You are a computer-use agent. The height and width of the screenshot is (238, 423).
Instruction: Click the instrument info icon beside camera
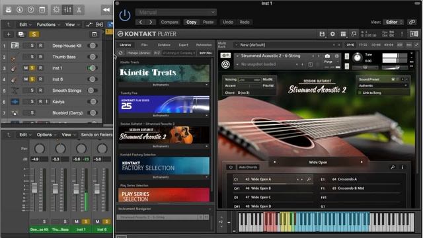pyautogui.click(x=336, y=56)
